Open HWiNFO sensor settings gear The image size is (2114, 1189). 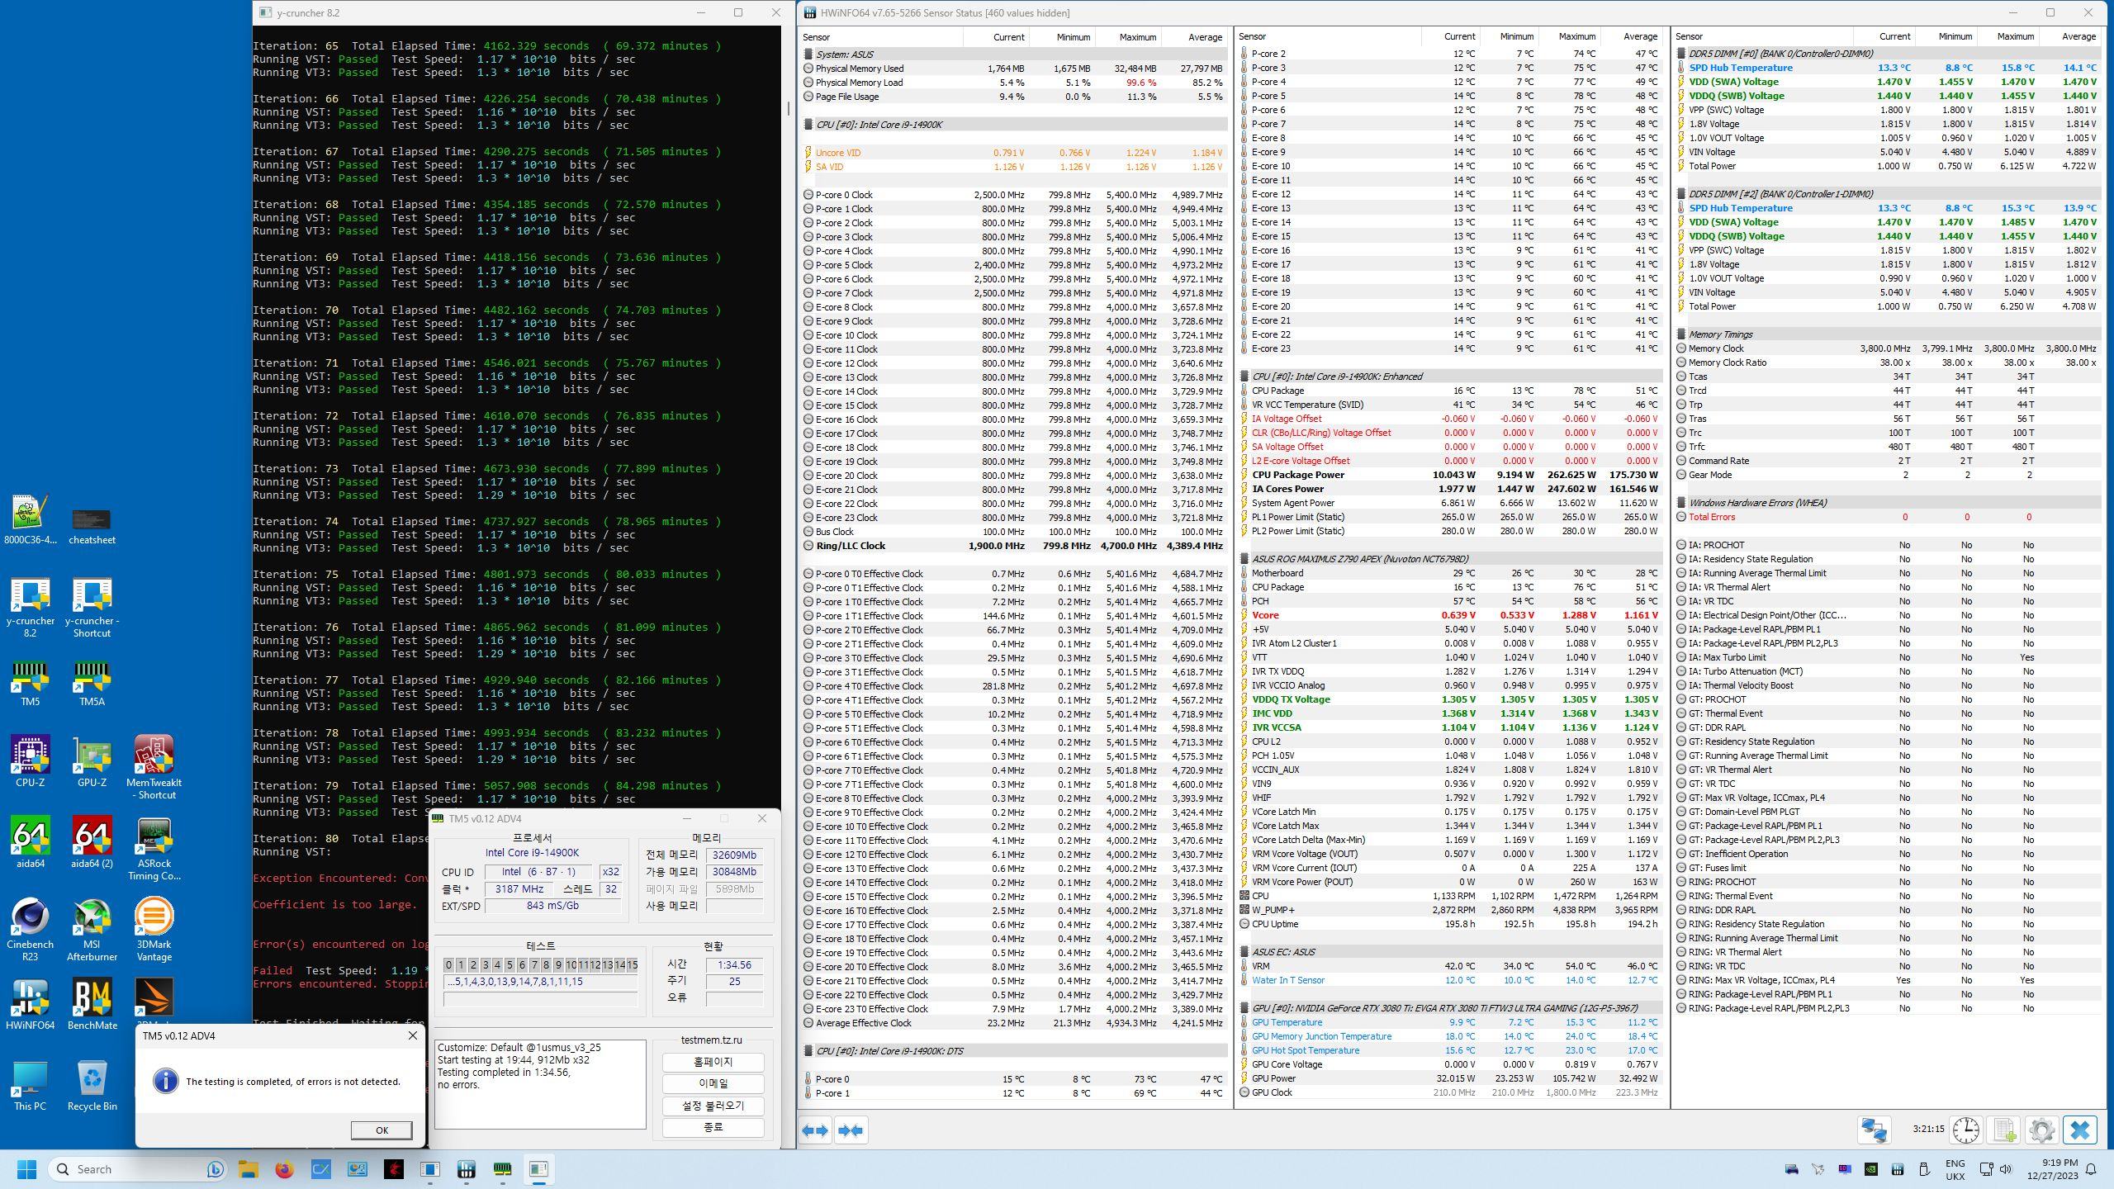pyautogui.click(x=2041, y=1130)
